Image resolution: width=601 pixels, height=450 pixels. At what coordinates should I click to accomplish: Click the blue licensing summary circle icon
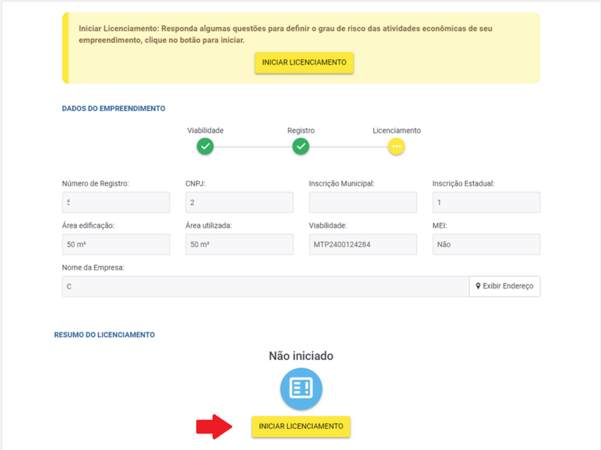click(x=300, y=388)
